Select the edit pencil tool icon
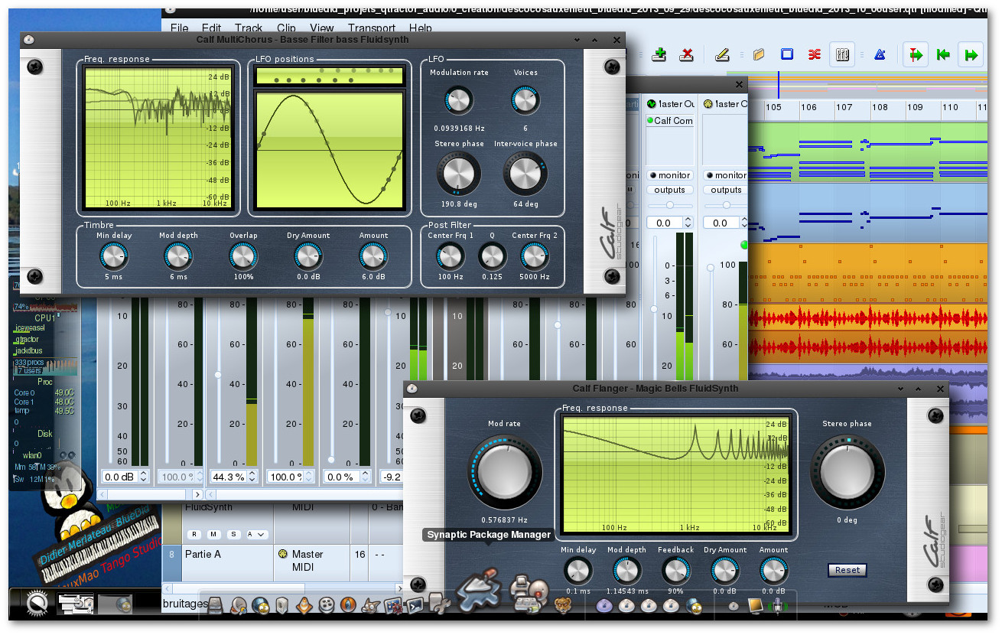This screenshot has width=1002, height=635. [722, 55]
